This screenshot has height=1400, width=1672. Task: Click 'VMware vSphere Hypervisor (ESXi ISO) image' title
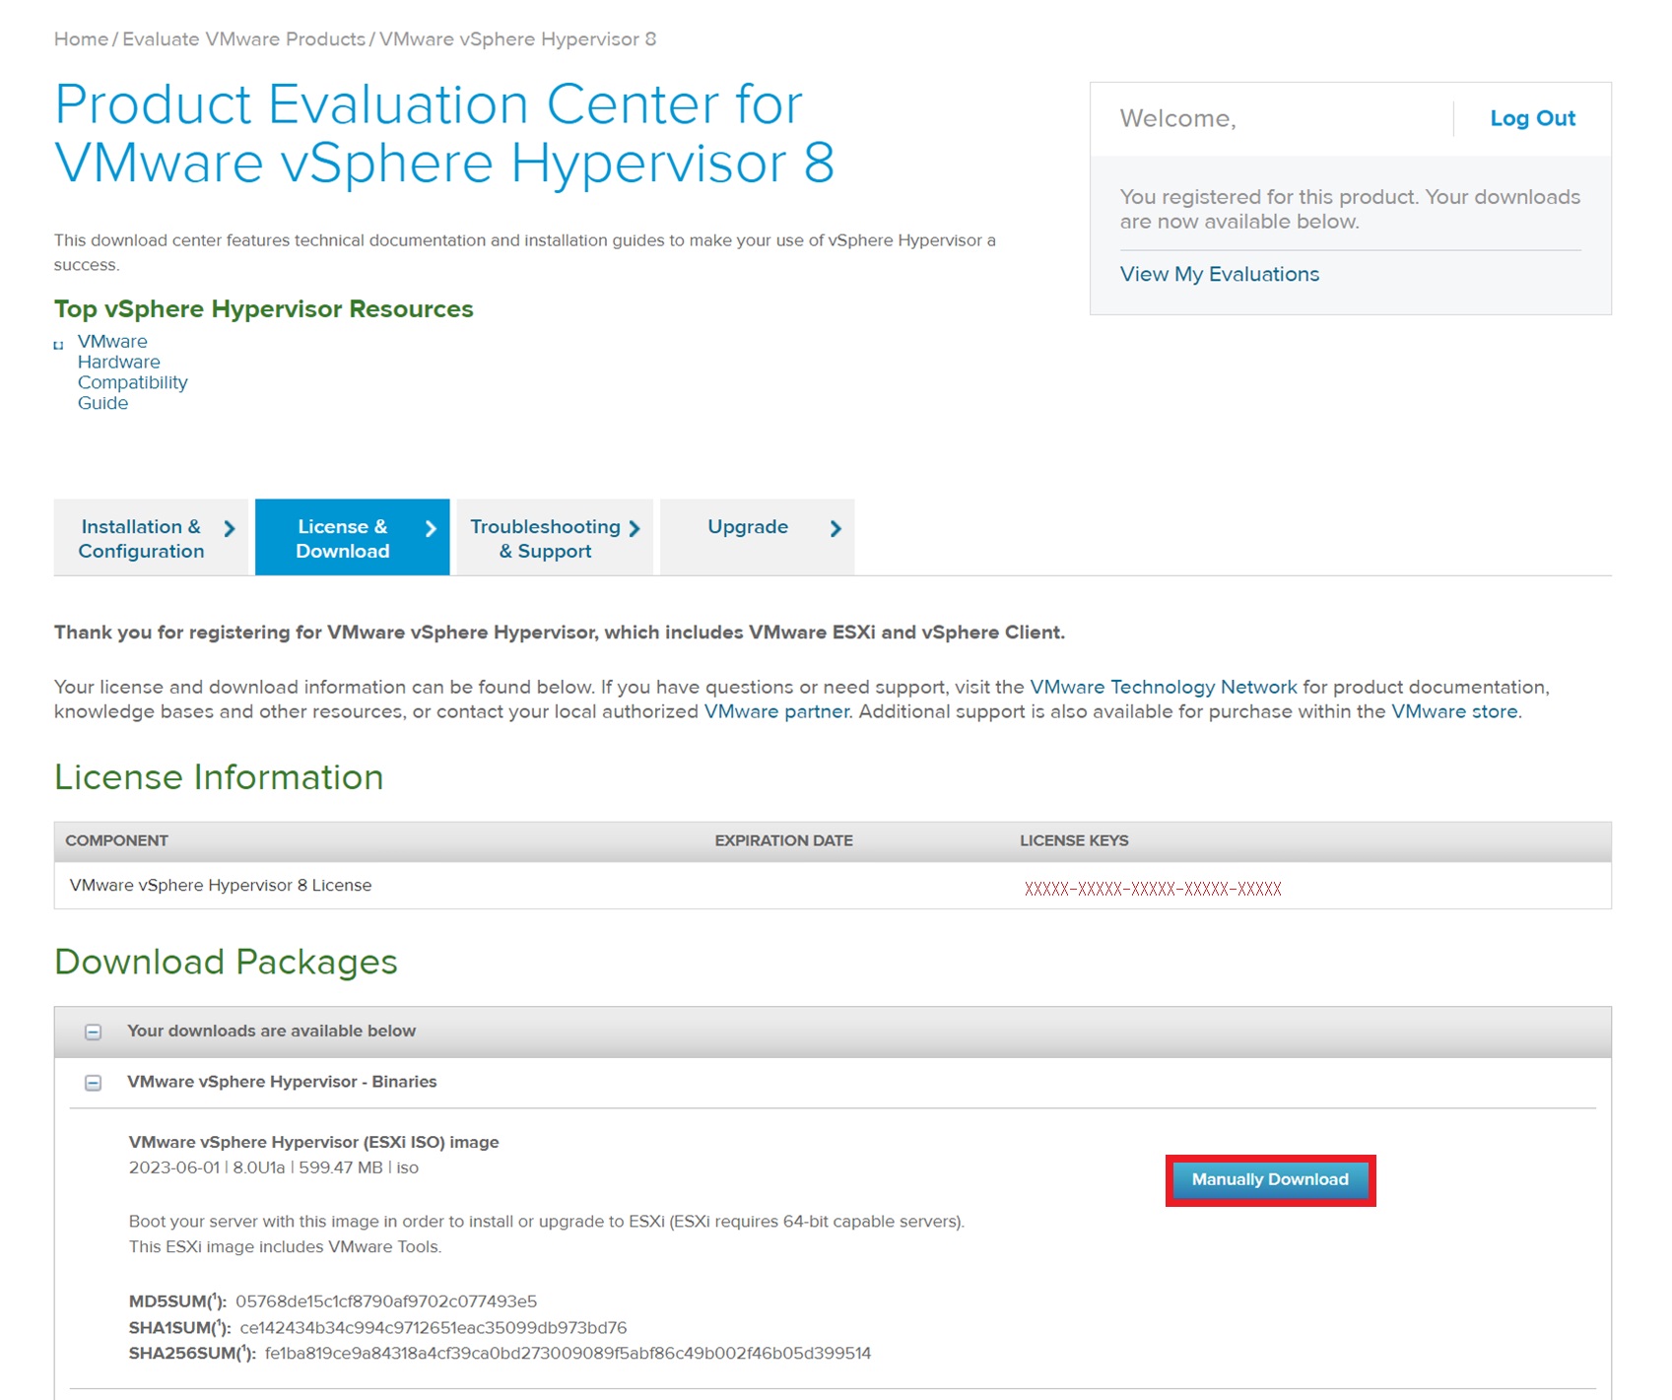[x=313, y=1142]
